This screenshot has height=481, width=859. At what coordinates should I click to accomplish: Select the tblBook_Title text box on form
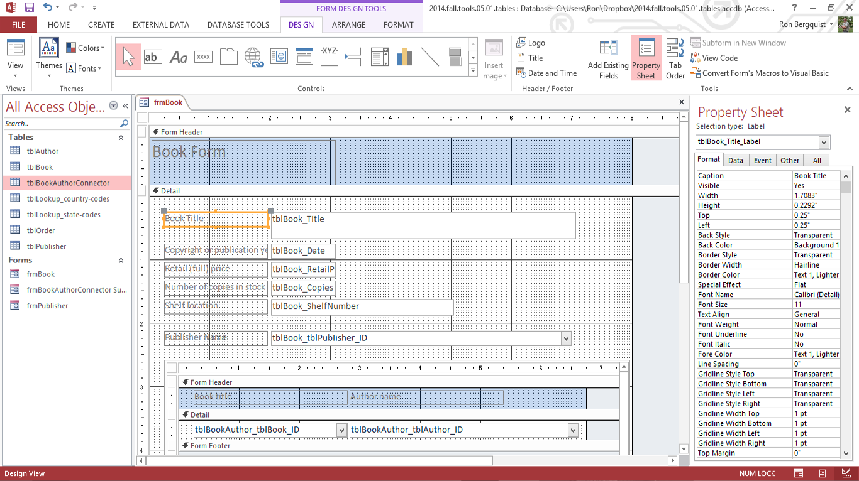[423, 225]
